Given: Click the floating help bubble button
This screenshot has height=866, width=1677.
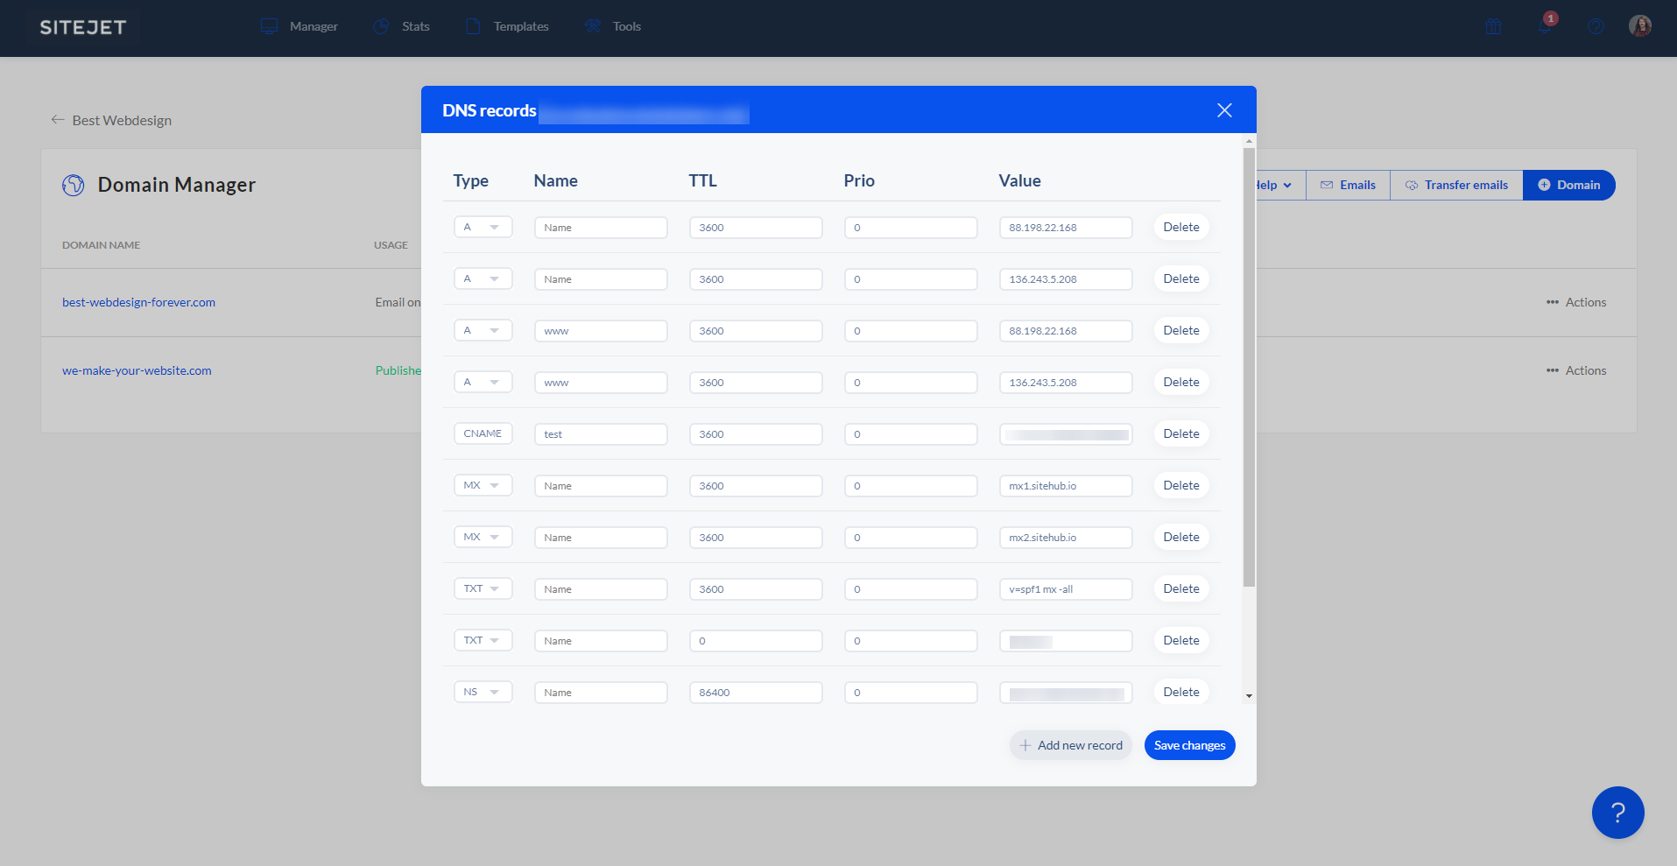Looking at the screenshot, I should tap(1617, 813).
